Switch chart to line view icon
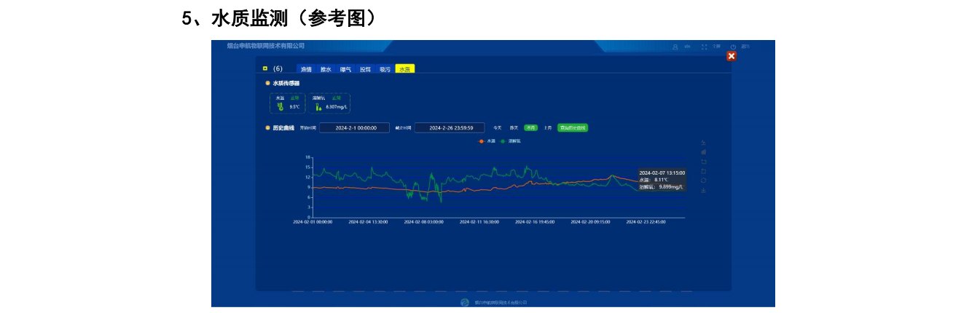 click(x=703, y=143)
